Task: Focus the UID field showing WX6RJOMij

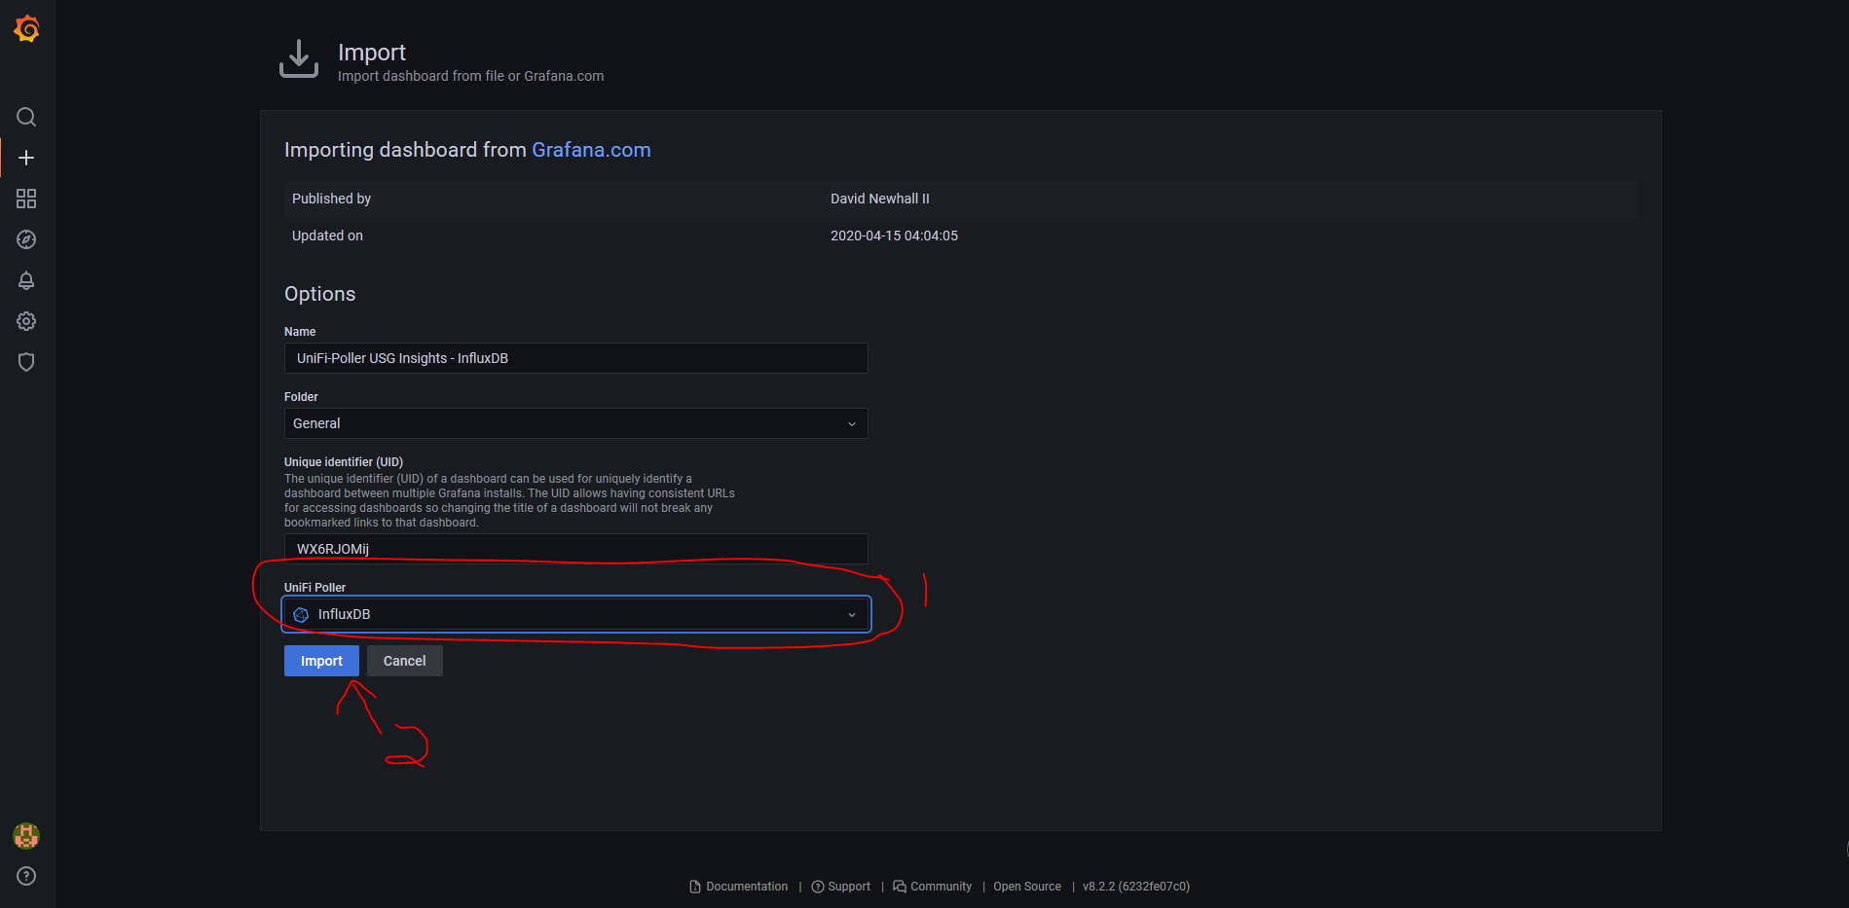Action: [575, 549]
